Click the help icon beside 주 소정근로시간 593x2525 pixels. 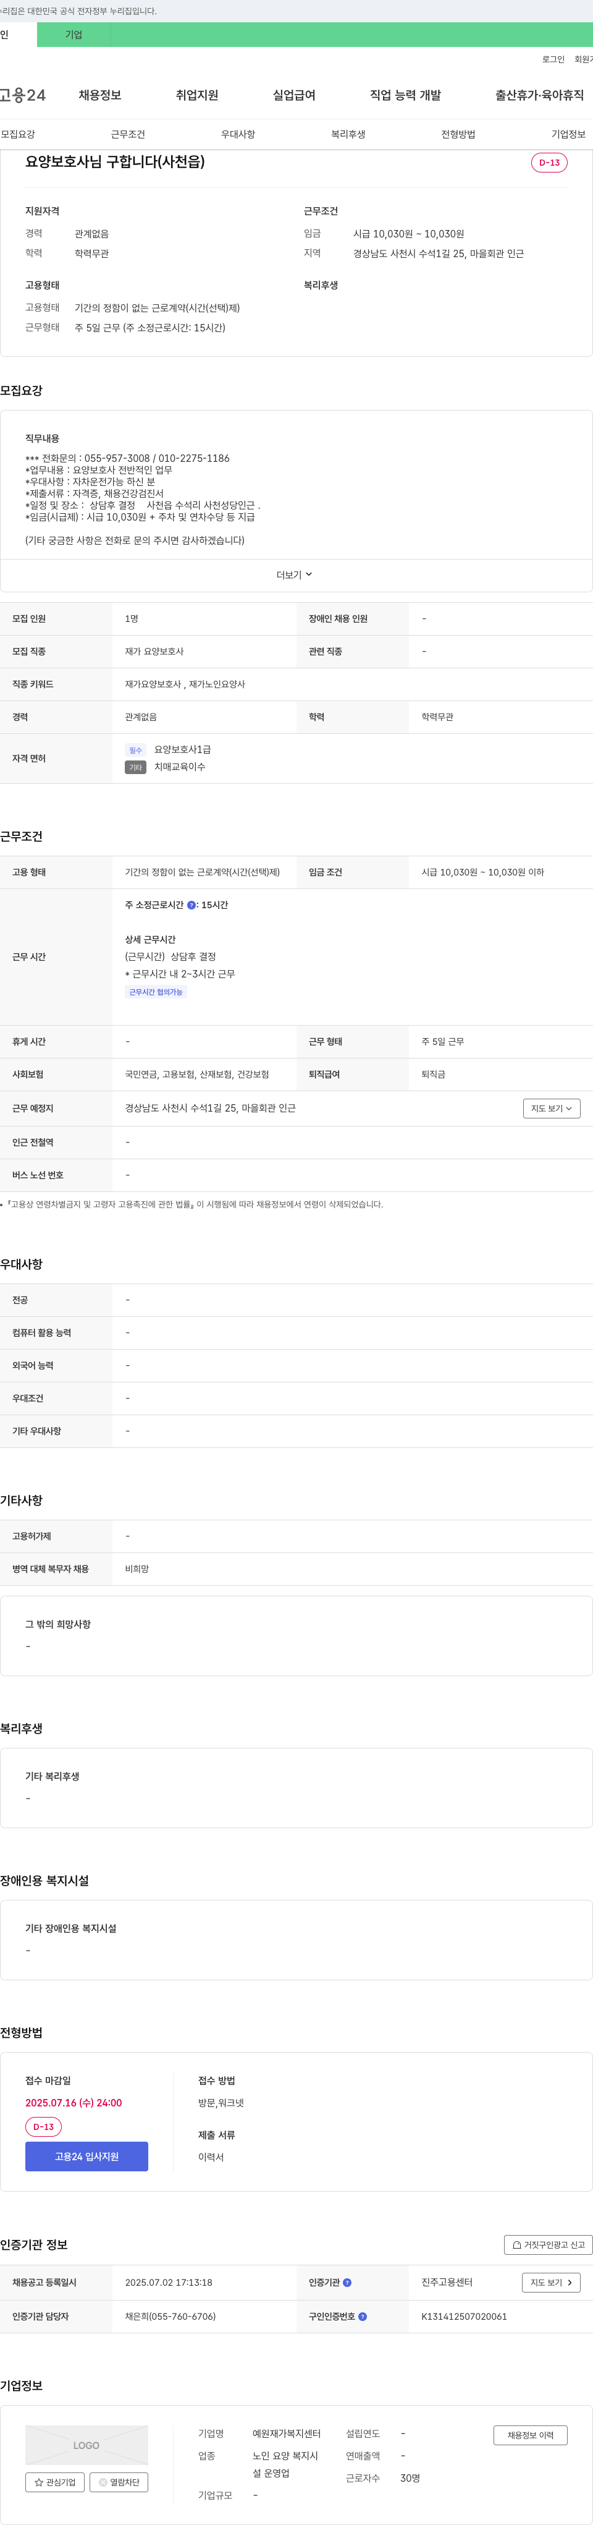191,905
